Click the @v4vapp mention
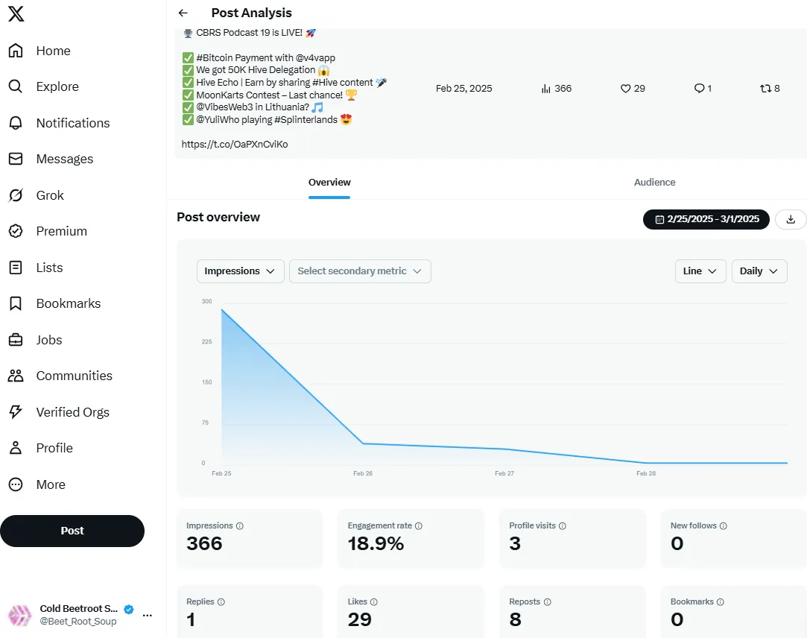Screen dimensions: 807x638 (x=315, y=57)
